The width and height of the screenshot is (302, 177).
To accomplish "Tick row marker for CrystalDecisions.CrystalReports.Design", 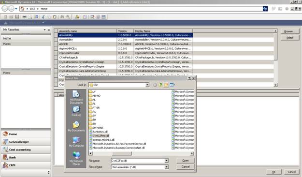I will coord(56,62).
